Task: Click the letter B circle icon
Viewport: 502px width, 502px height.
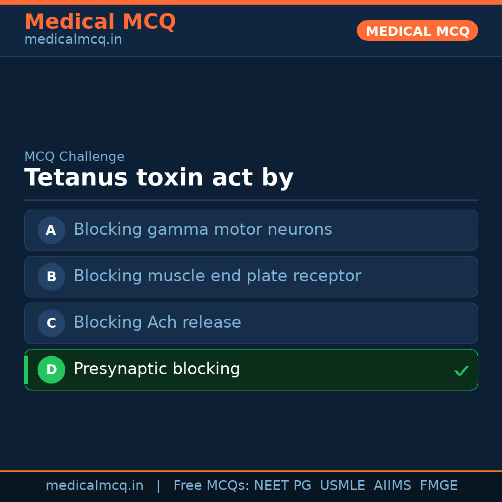Action: point(51,277)
